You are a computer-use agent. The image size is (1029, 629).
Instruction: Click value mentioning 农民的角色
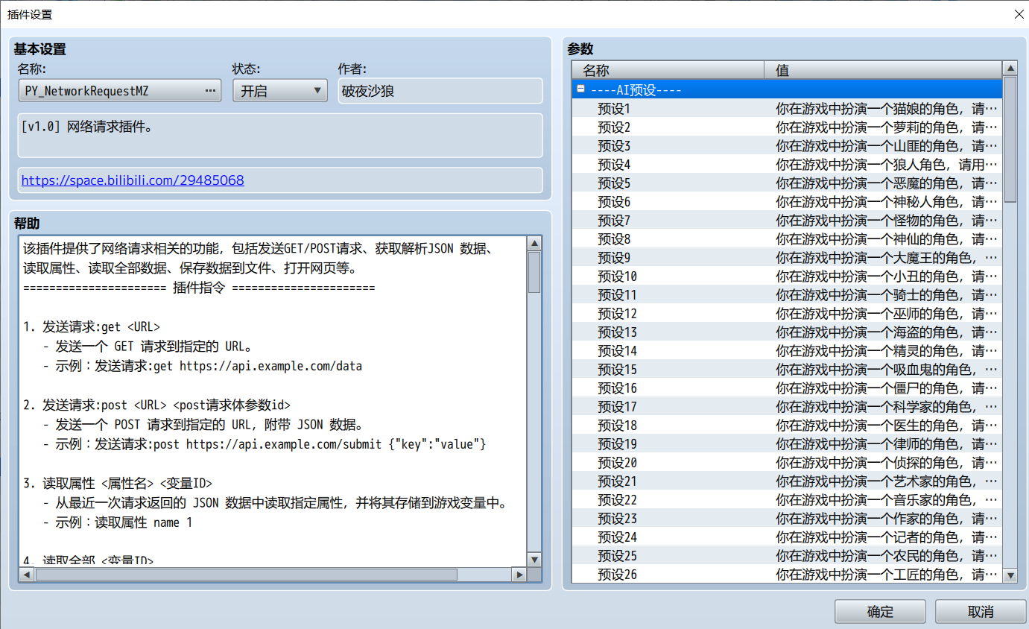pyautogui.click(x=886, y=556)
